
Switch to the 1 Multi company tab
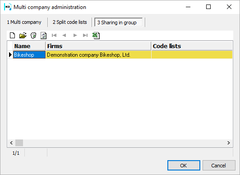pyautogui.click(x=24, y=22)
